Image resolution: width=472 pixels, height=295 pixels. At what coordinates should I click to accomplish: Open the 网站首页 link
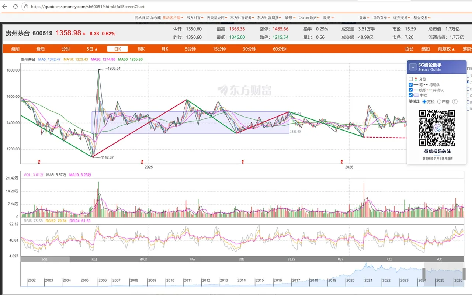pos(142,18)
